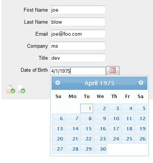Go to next month arrow
Screen dimensions: 153x163
[141, 83]
